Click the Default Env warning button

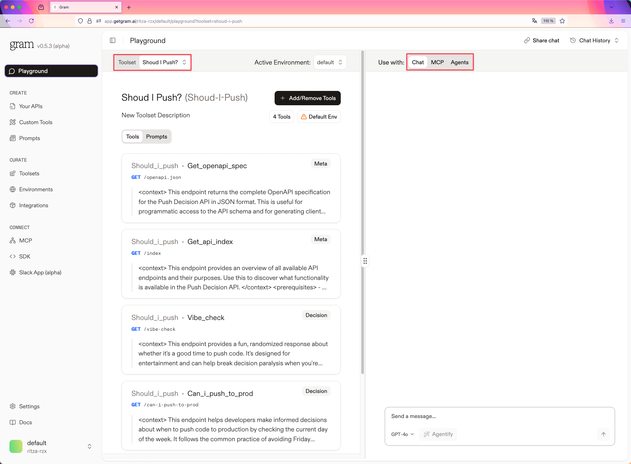coord(319,117)
